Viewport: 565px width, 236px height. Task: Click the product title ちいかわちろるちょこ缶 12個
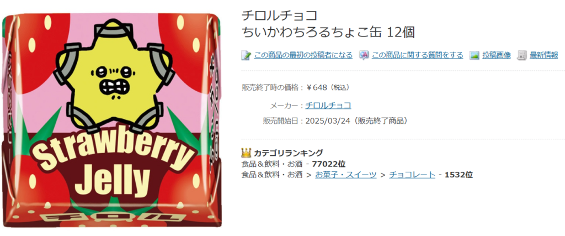(328, 33)
